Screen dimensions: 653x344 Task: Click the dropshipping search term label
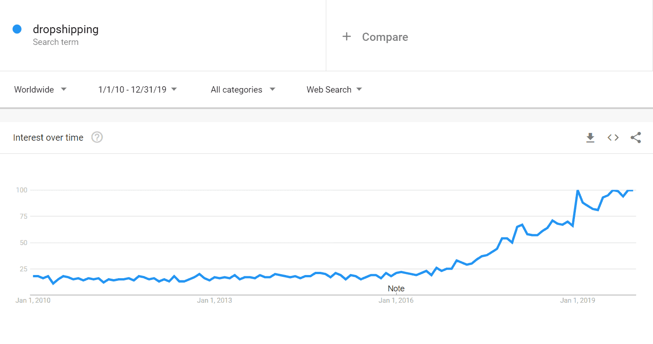point(65,29)
